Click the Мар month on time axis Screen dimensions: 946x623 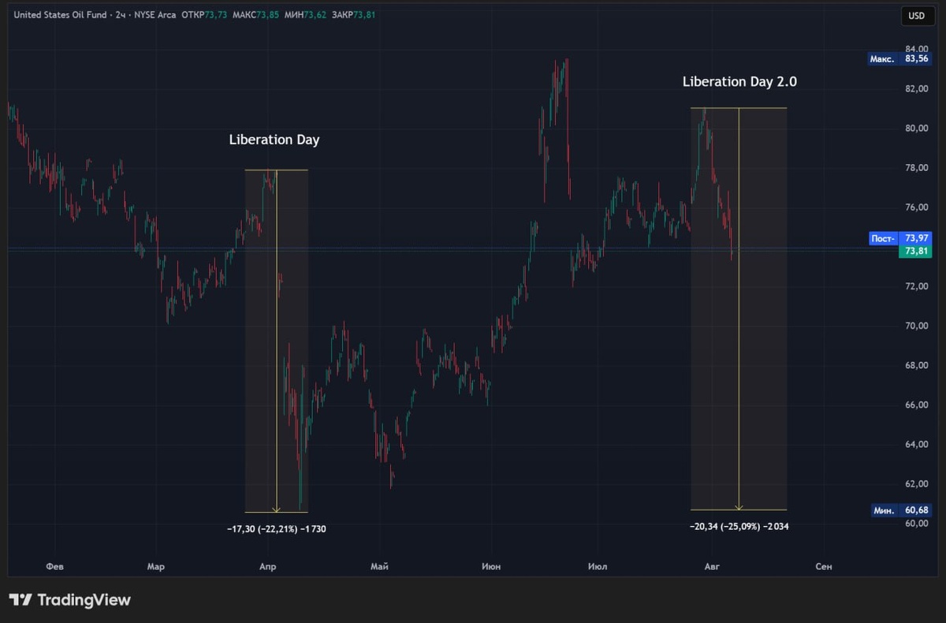click(155, 566)
